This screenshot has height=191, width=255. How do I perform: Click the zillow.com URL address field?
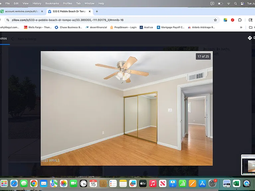tap(112, 20)
